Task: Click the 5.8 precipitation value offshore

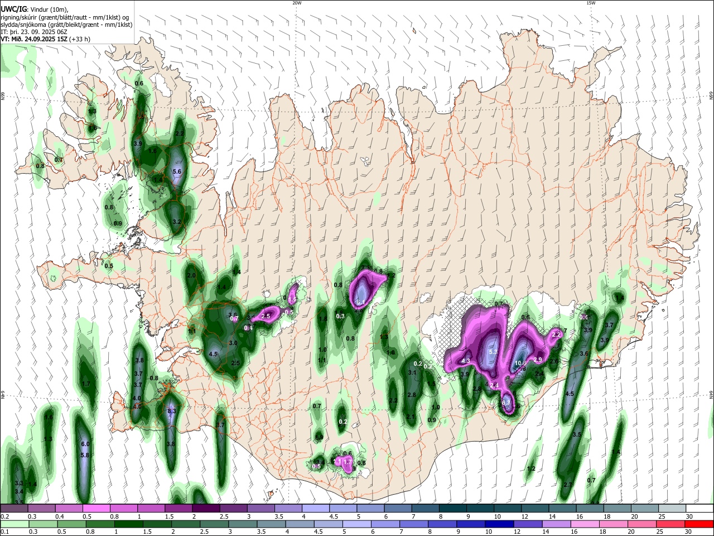Action: [85, 455]
